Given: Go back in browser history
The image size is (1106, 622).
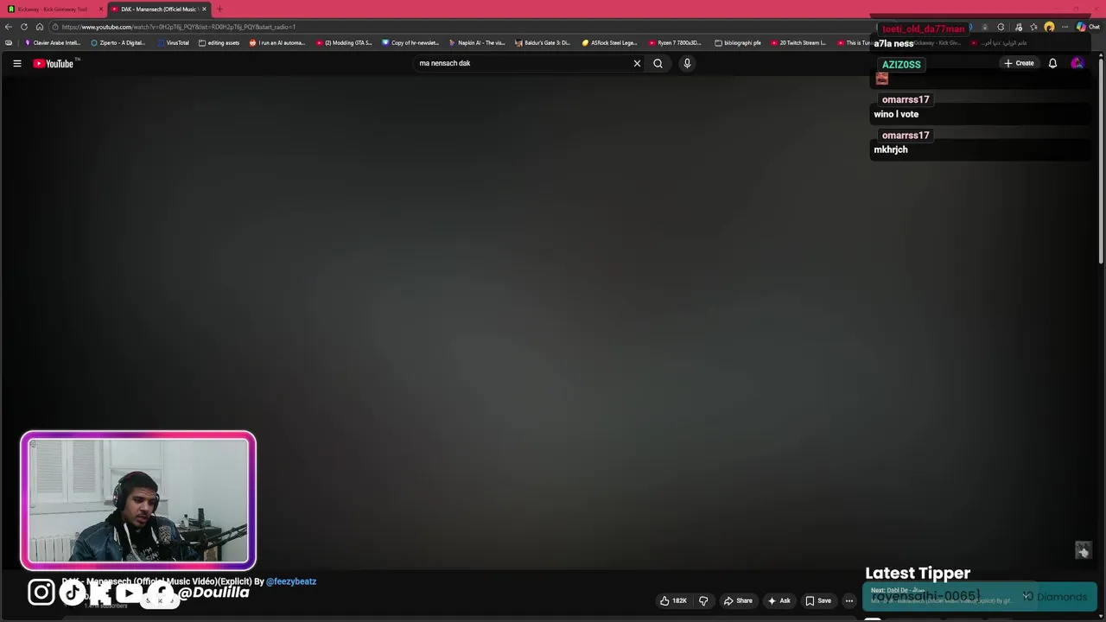Looking at the screenshot, I should coord(9,27).
